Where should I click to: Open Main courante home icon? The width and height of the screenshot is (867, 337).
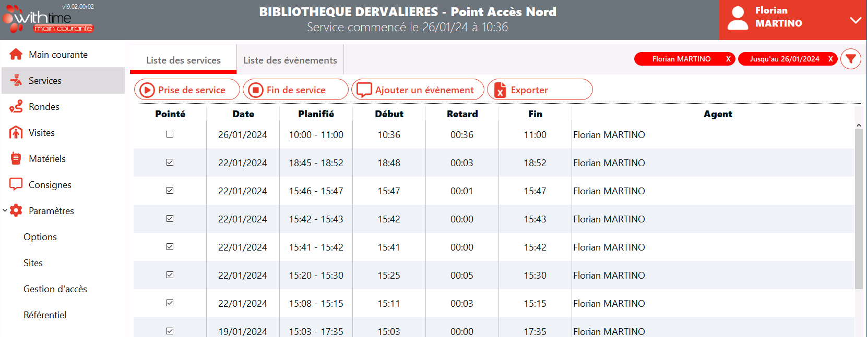coord(16,54)
